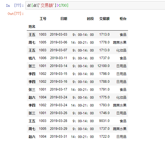Viewport: 165px width, 143px height.
Task: Select date cell 2019-03-17
Action: point(58,89)
